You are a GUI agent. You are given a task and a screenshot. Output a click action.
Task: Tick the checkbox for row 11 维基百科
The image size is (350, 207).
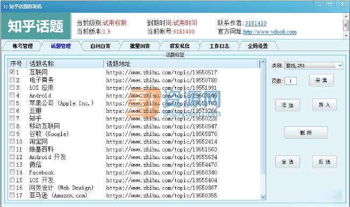point(12,149)
